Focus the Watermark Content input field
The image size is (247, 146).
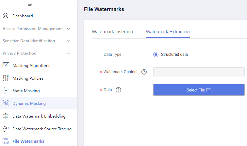pos(199,72)
